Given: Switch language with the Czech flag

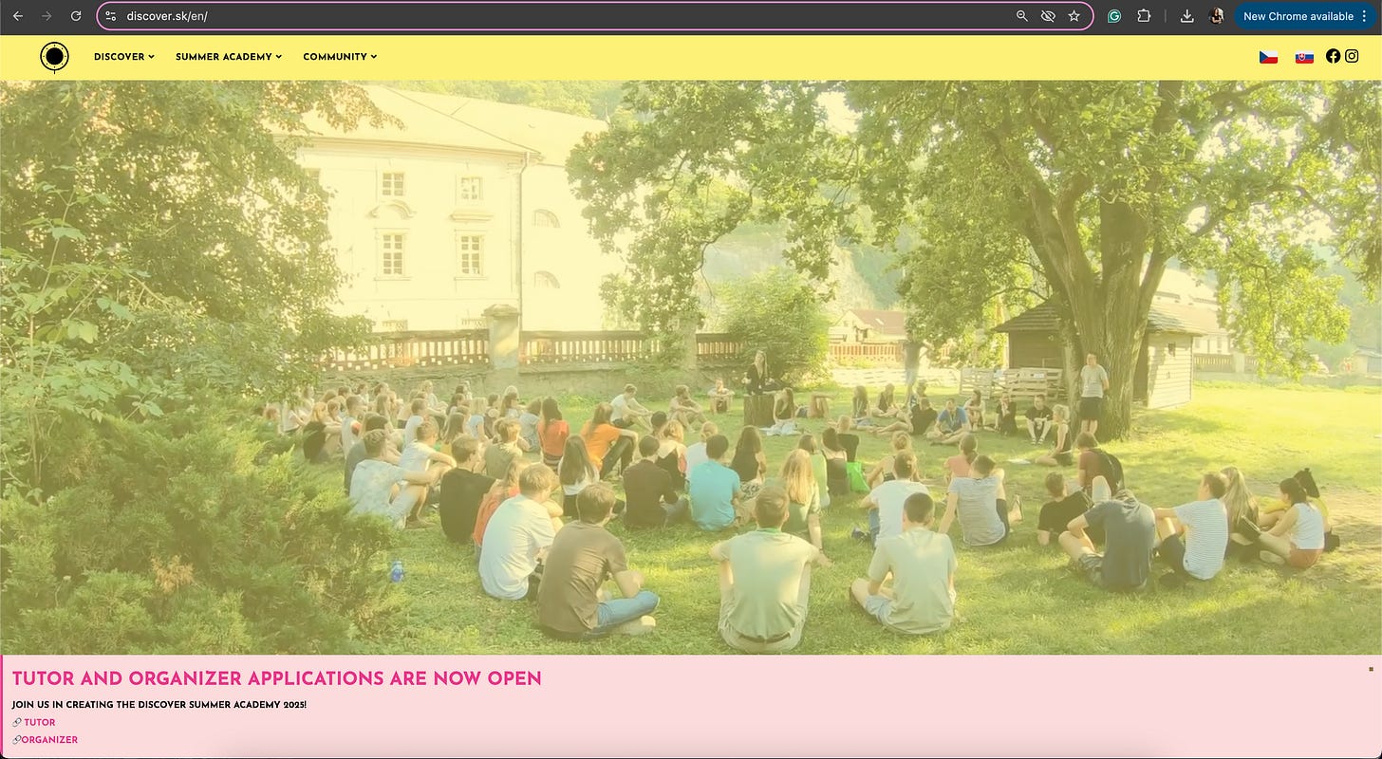Looking at the screenshot, I should tap(1268, 57).
